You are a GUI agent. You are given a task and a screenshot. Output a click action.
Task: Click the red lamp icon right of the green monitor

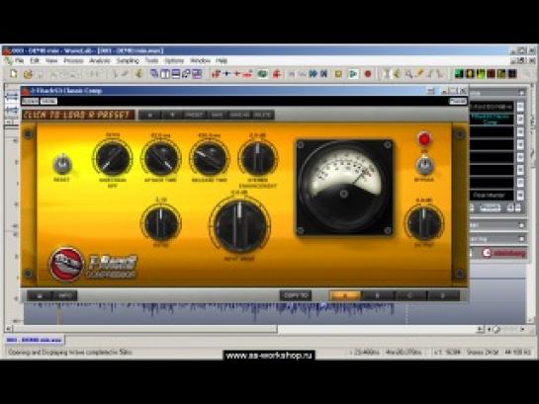click(277, 74)
